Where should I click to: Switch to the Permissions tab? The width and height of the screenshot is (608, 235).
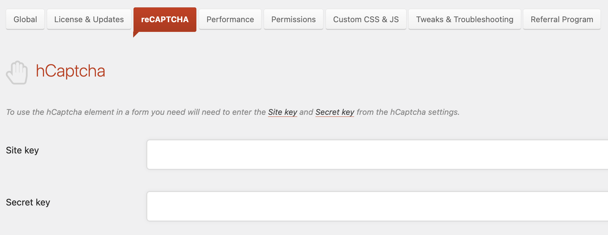[x=293, y=19]
